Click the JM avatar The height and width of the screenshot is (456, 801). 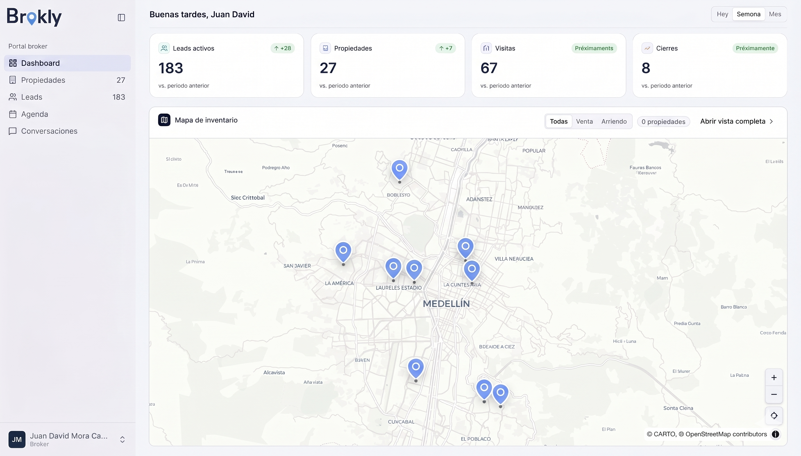pos(17,439)
